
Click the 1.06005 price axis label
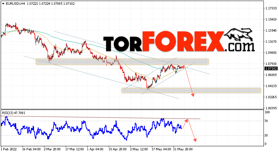click(x=271, y=75)
